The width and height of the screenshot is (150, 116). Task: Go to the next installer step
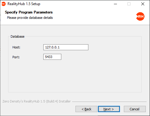pos(109,109)
